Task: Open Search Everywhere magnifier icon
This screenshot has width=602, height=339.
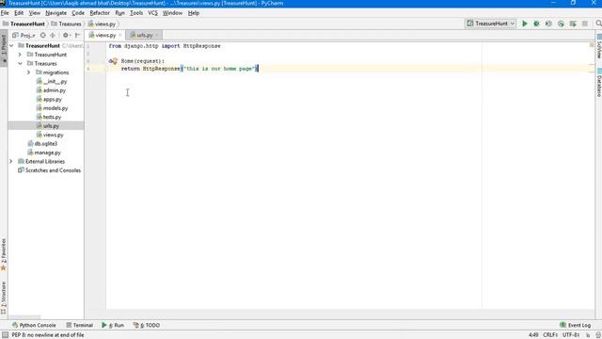Action: [x=598, y=24]
